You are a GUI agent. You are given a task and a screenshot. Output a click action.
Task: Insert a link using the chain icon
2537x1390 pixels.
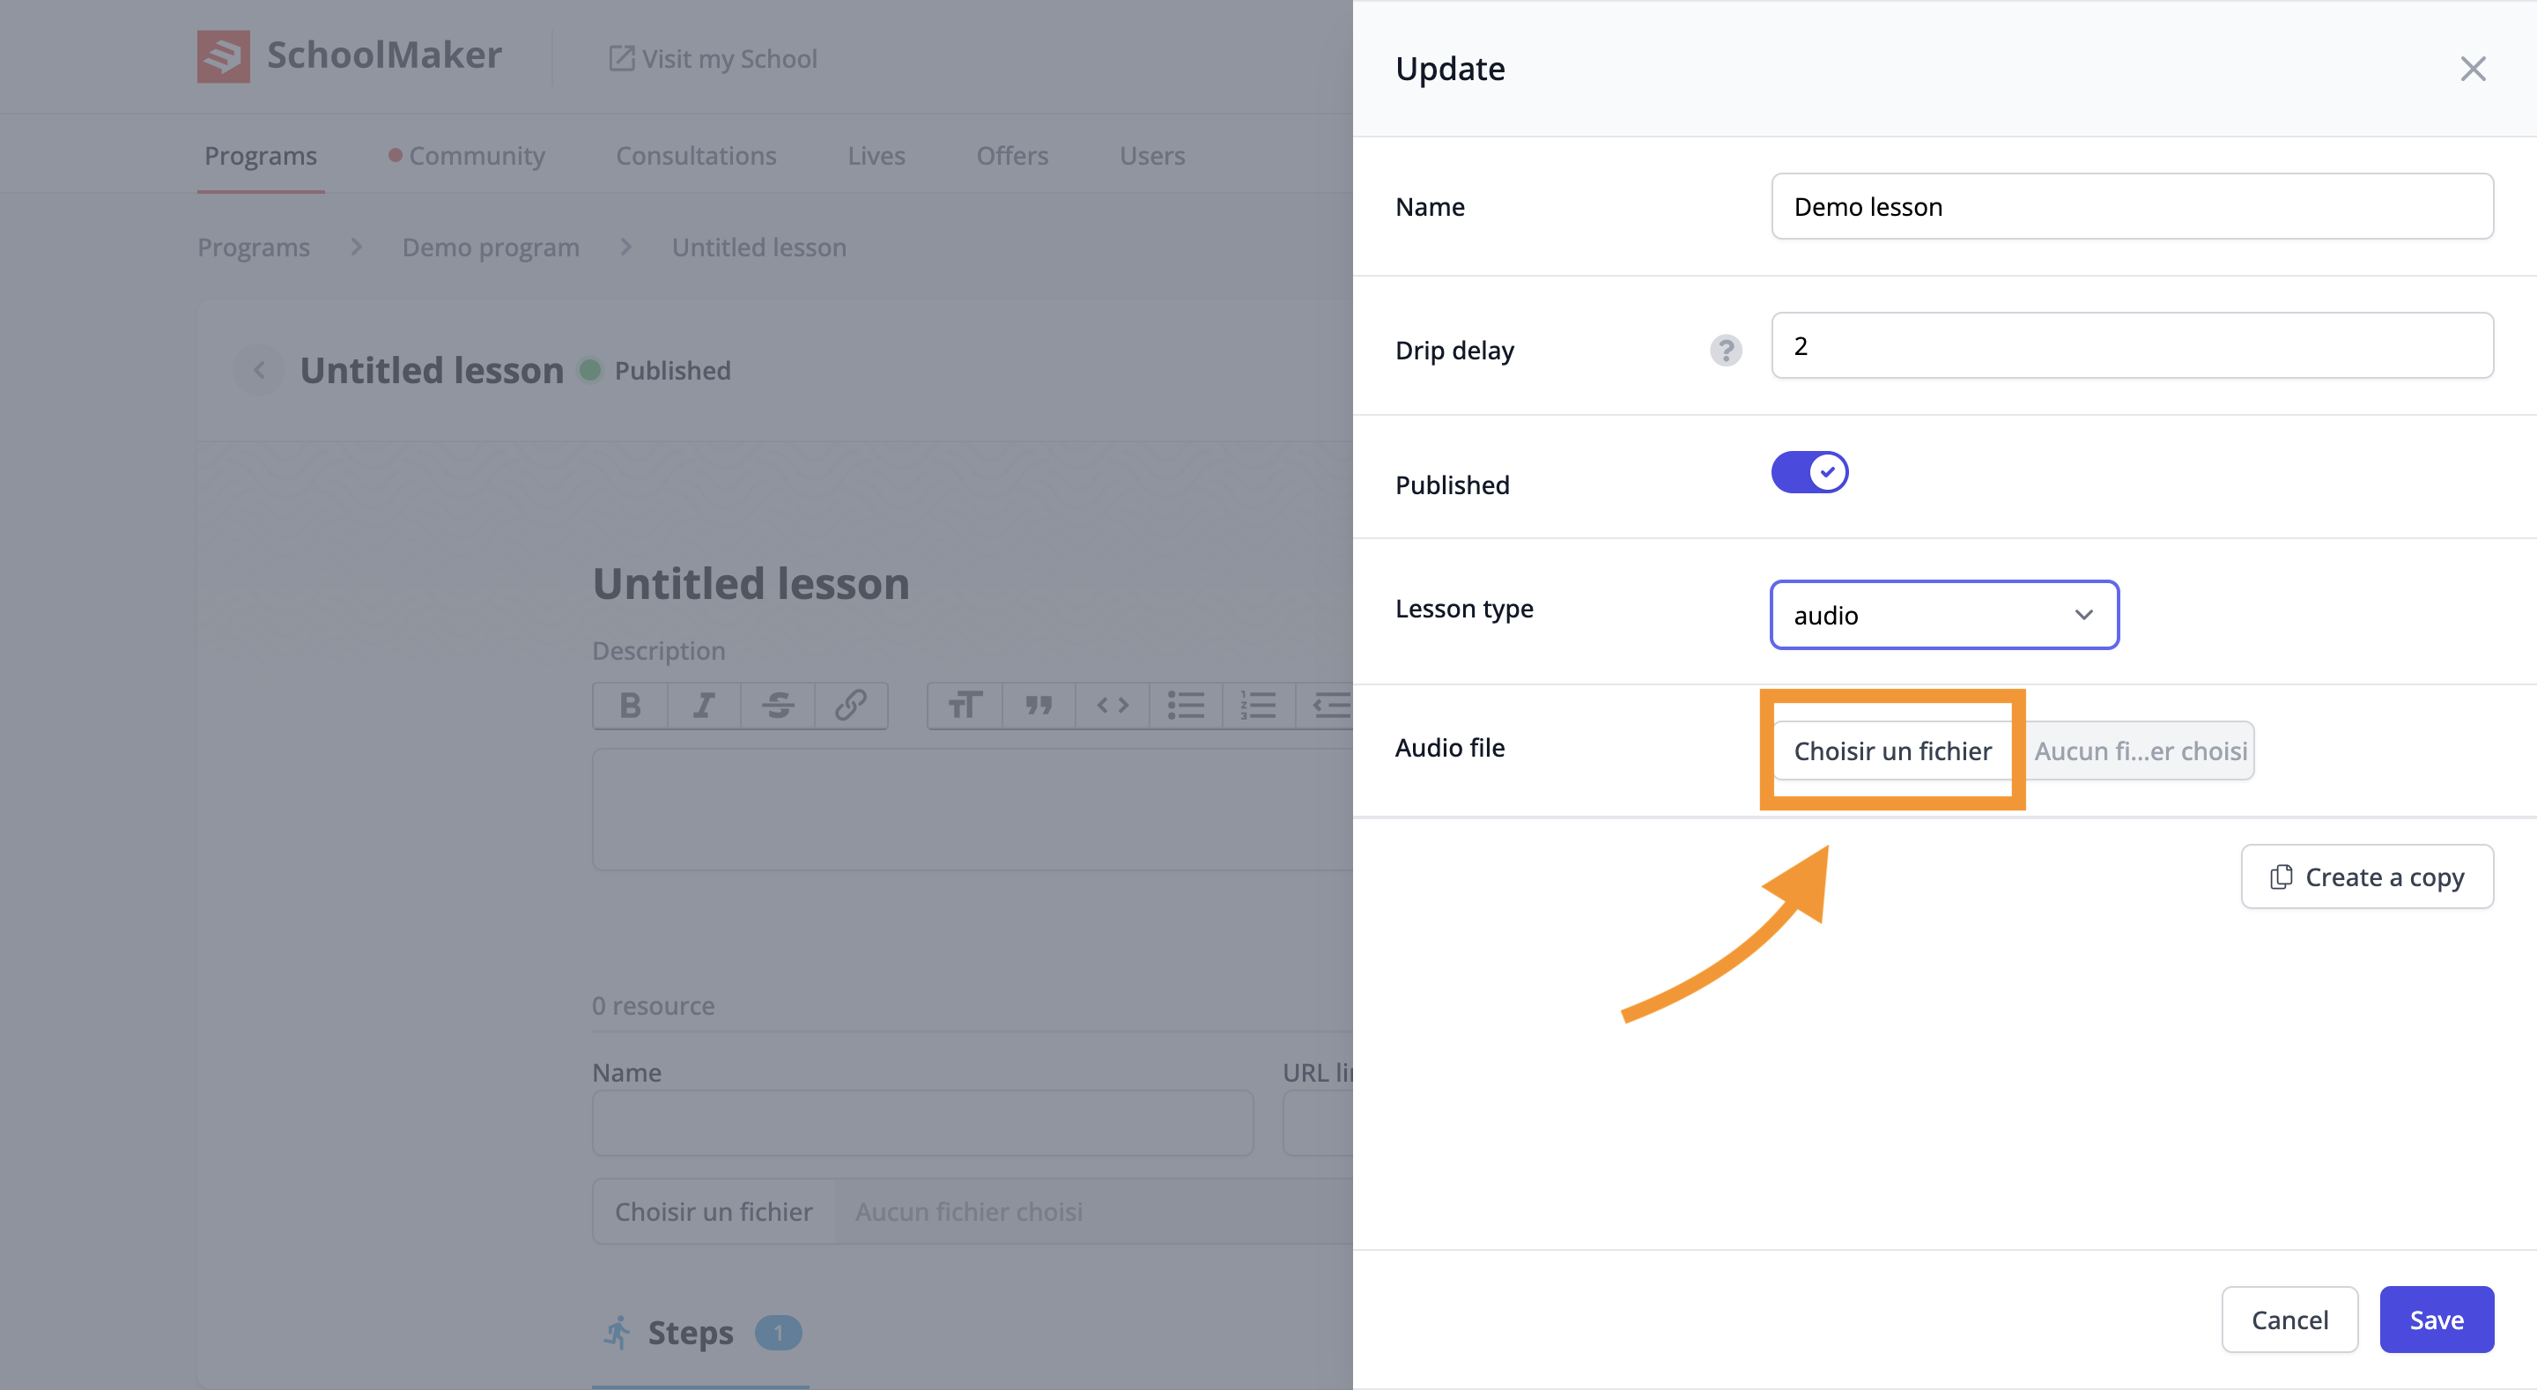click(851, 706)
